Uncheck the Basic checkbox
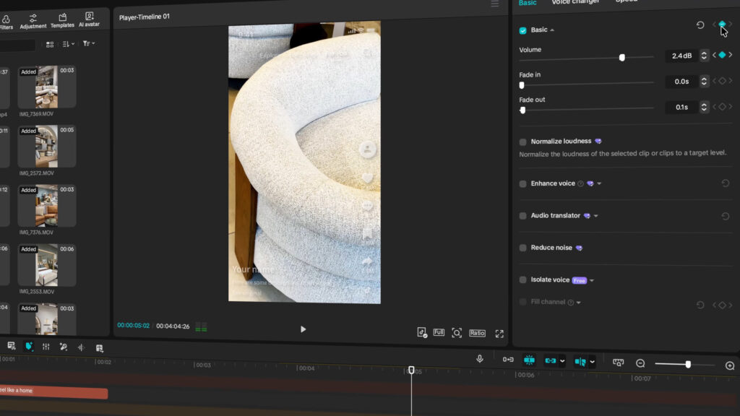The image size is (740, 416). (x=523, y=30)
